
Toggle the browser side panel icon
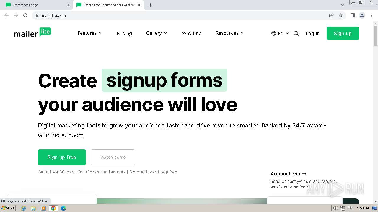352,15
